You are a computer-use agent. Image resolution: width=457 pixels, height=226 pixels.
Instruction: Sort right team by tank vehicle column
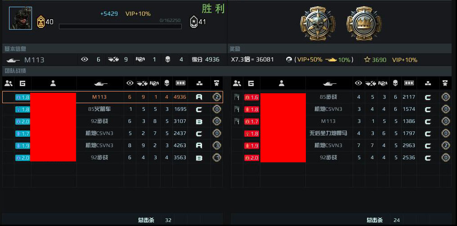pos(329,84)
